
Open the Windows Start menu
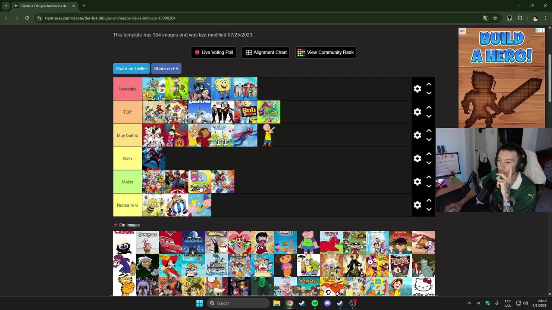pyautogui.click(x=199, y=303)
